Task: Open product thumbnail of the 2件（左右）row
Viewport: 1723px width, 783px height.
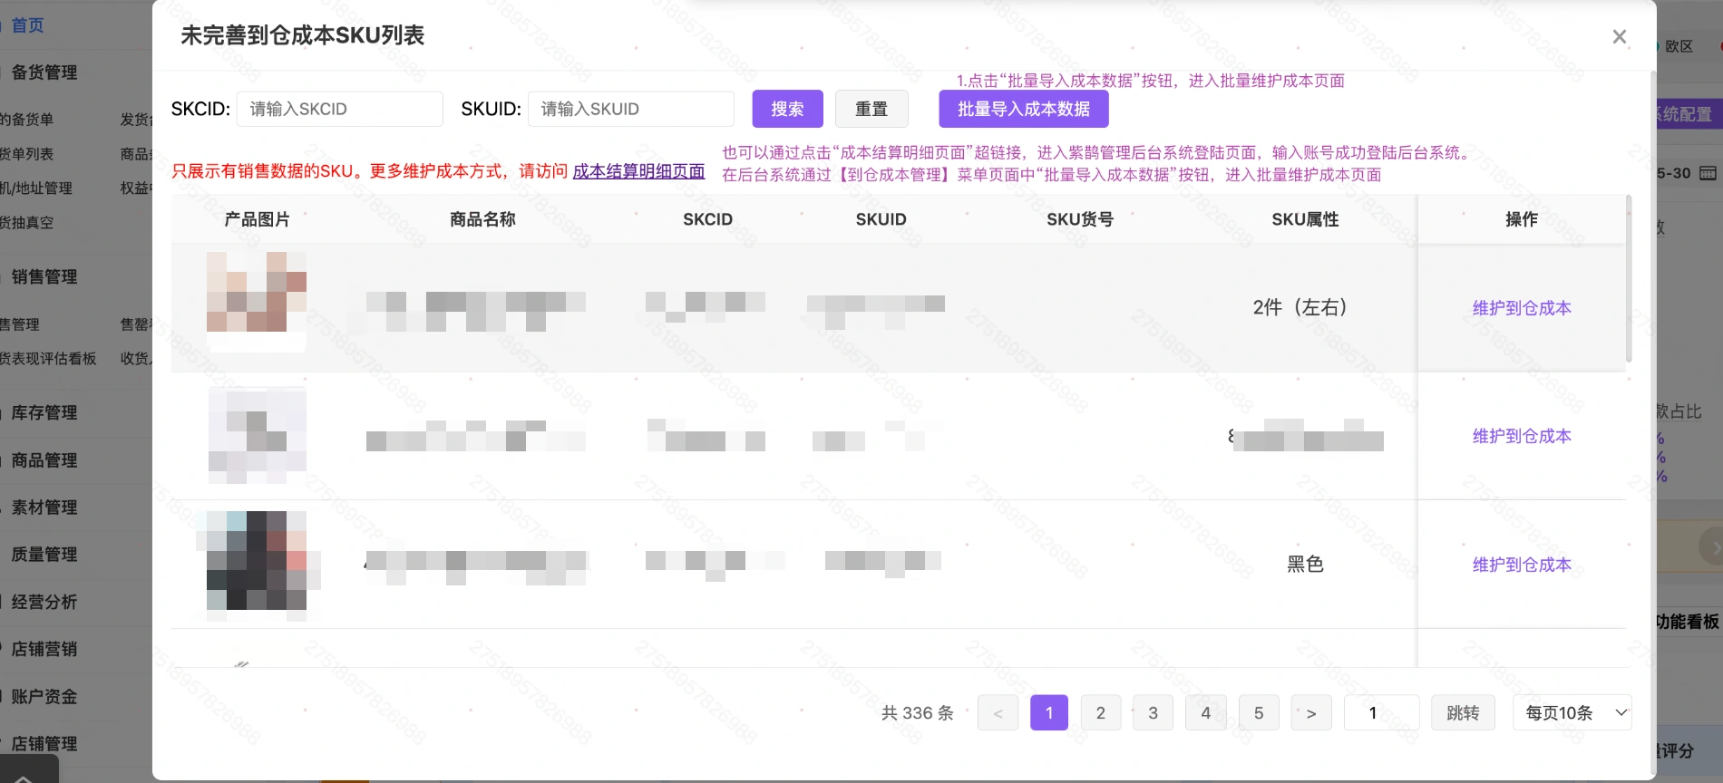Action: click(x=257, y=302)
